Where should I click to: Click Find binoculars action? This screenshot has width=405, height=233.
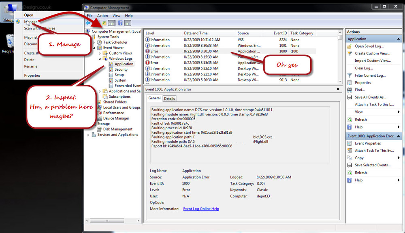[x=360, y=90]
